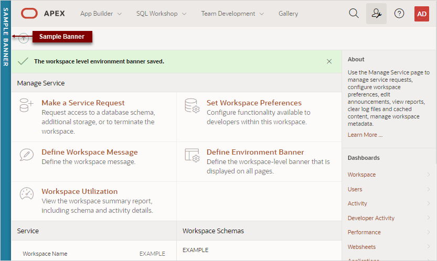Open Define Environment Banner link
Image resolution: width=437 pixels, height=261 pixels.
255,152
